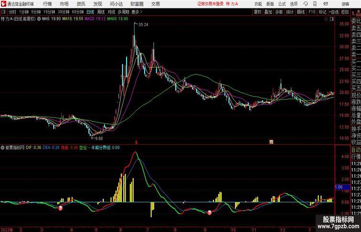Open the 行情 menu

click(x=47, y=4)
